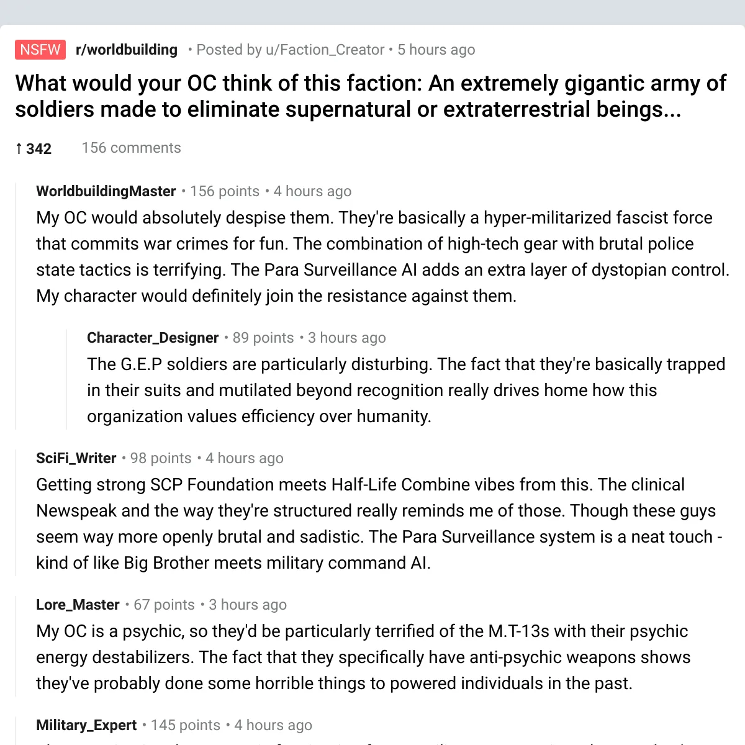Open Lore_Master's user profile

(x=78, y=605)
